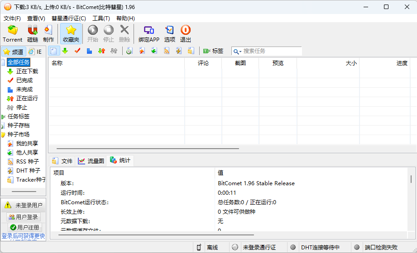Click the DHT connection status indicator
Viewport: 417px width, 253px height.
293,247
